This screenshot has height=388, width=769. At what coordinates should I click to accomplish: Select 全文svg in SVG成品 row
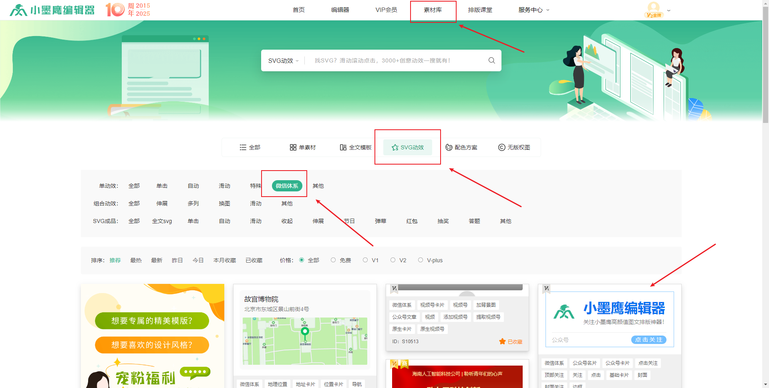[x=162, y=221]
